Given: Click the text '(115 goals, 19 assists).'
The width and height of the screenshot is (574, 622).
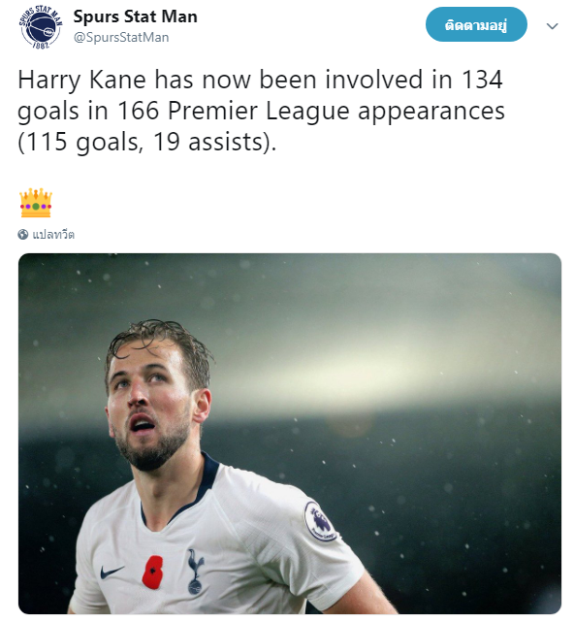Looking at the screenshot, I should coord(147,142).
